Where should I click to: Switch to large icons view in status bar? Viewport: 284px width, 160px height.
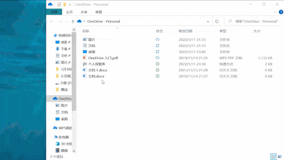click(280, 157)
